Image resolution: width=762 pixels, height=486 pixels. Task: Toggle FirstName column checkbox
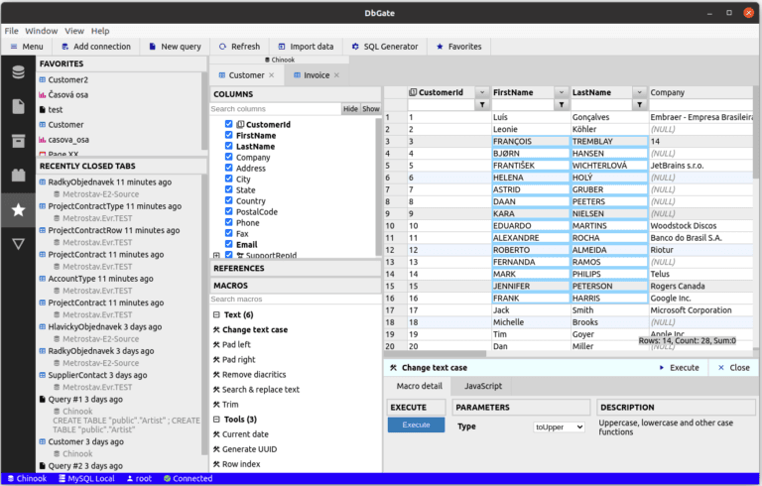click(229, 135)
